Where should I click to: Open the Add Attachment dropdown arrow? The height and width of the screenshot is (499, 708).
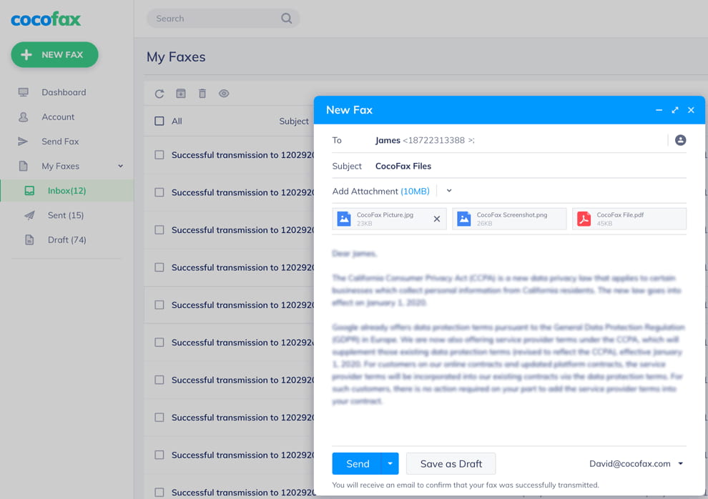pos(449,191)
